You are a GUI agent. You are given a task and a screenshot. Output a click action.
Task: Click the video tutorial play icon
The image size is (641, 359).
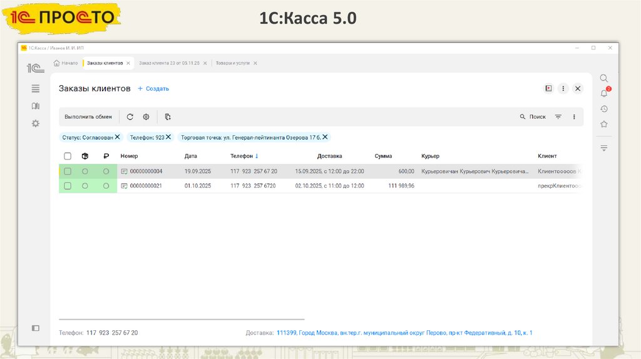pyautogui.click(x=548, y=89)
